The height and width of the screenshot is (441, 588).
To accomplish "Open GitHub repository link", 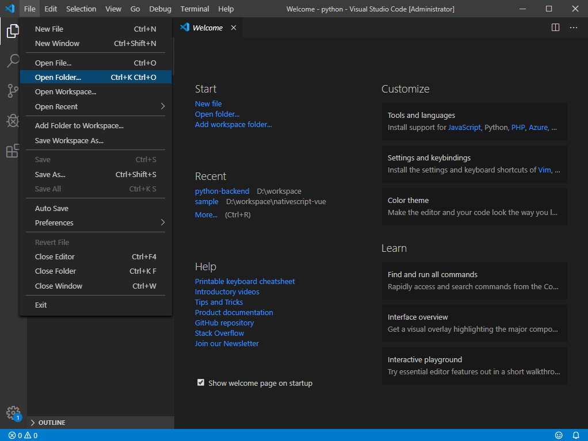I will point(224,323).
